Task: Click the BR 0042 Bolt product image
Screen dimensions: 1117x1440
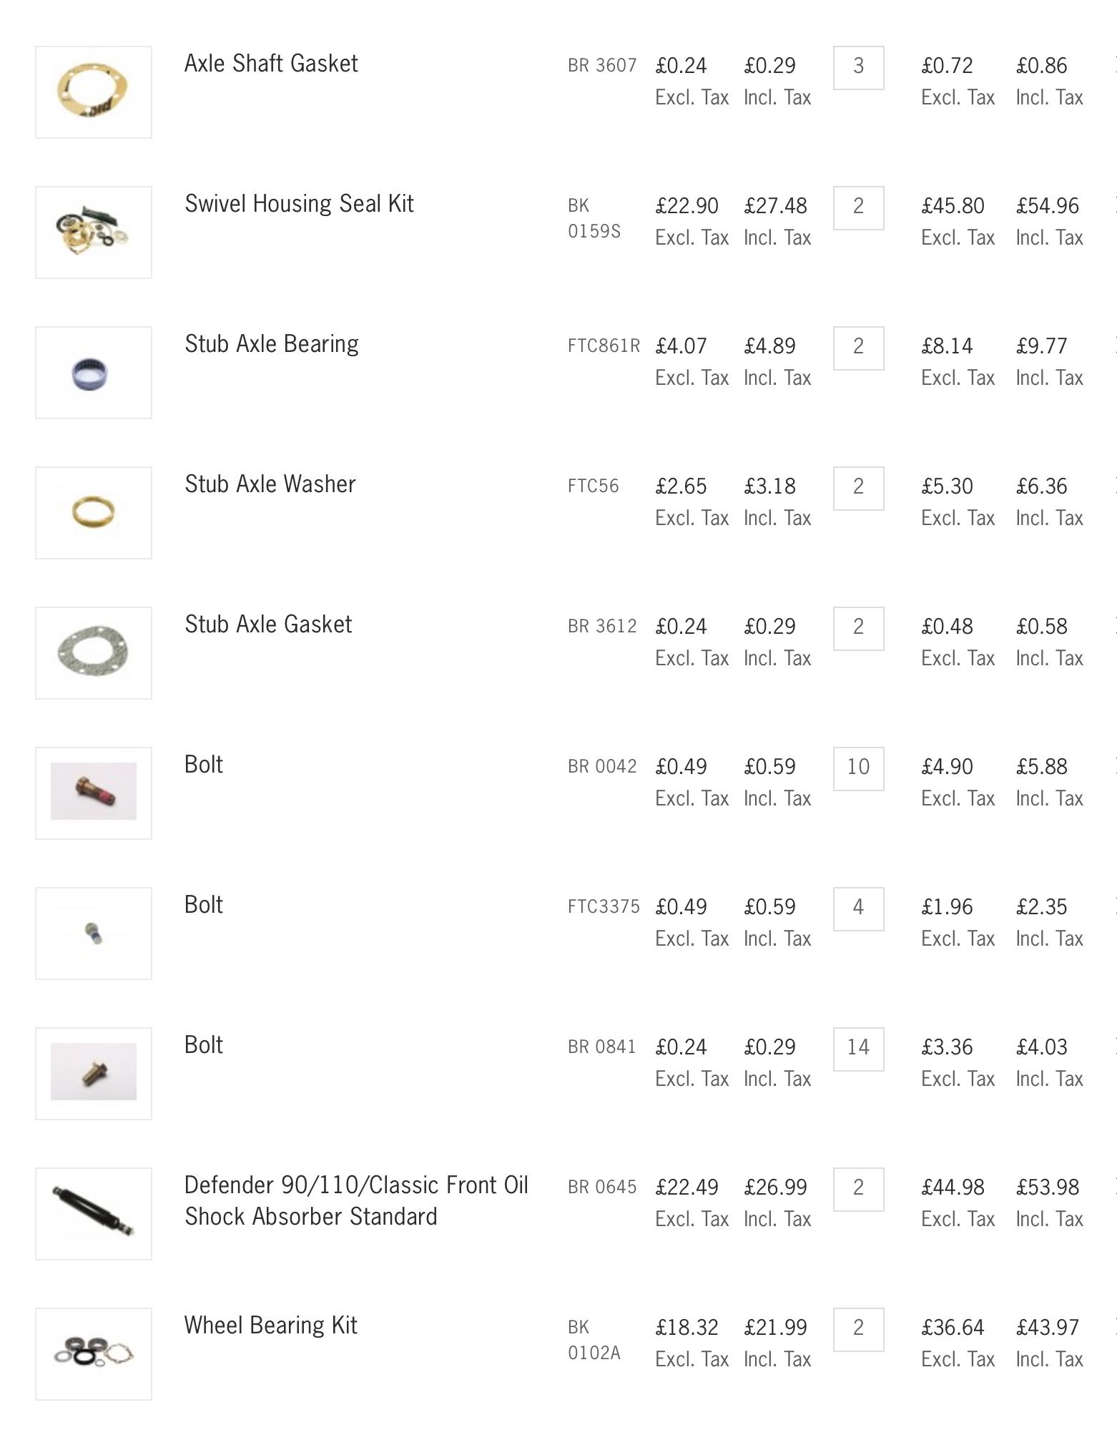Action: 94,793
